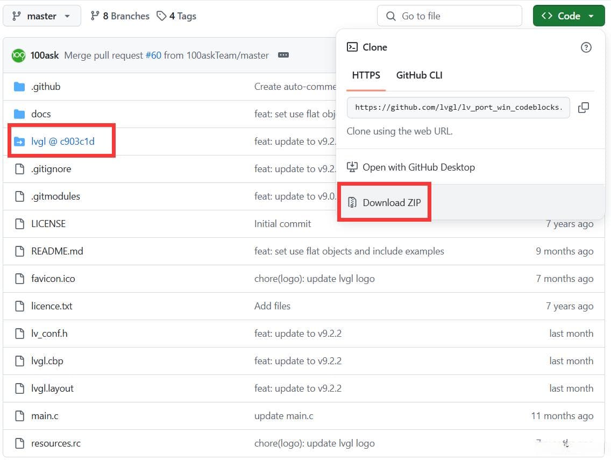Image resolution: width=611 pixels, height=460 pixels.
Task: Click the Download ZIP file icon
Action: pos(352,203)
